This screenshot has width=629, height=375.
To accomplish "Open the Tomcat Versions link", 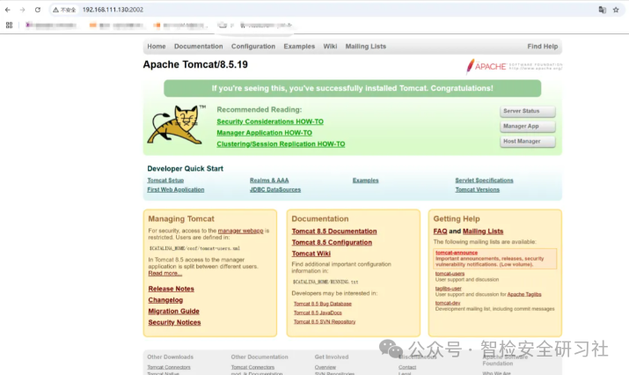I will (478, 190).
